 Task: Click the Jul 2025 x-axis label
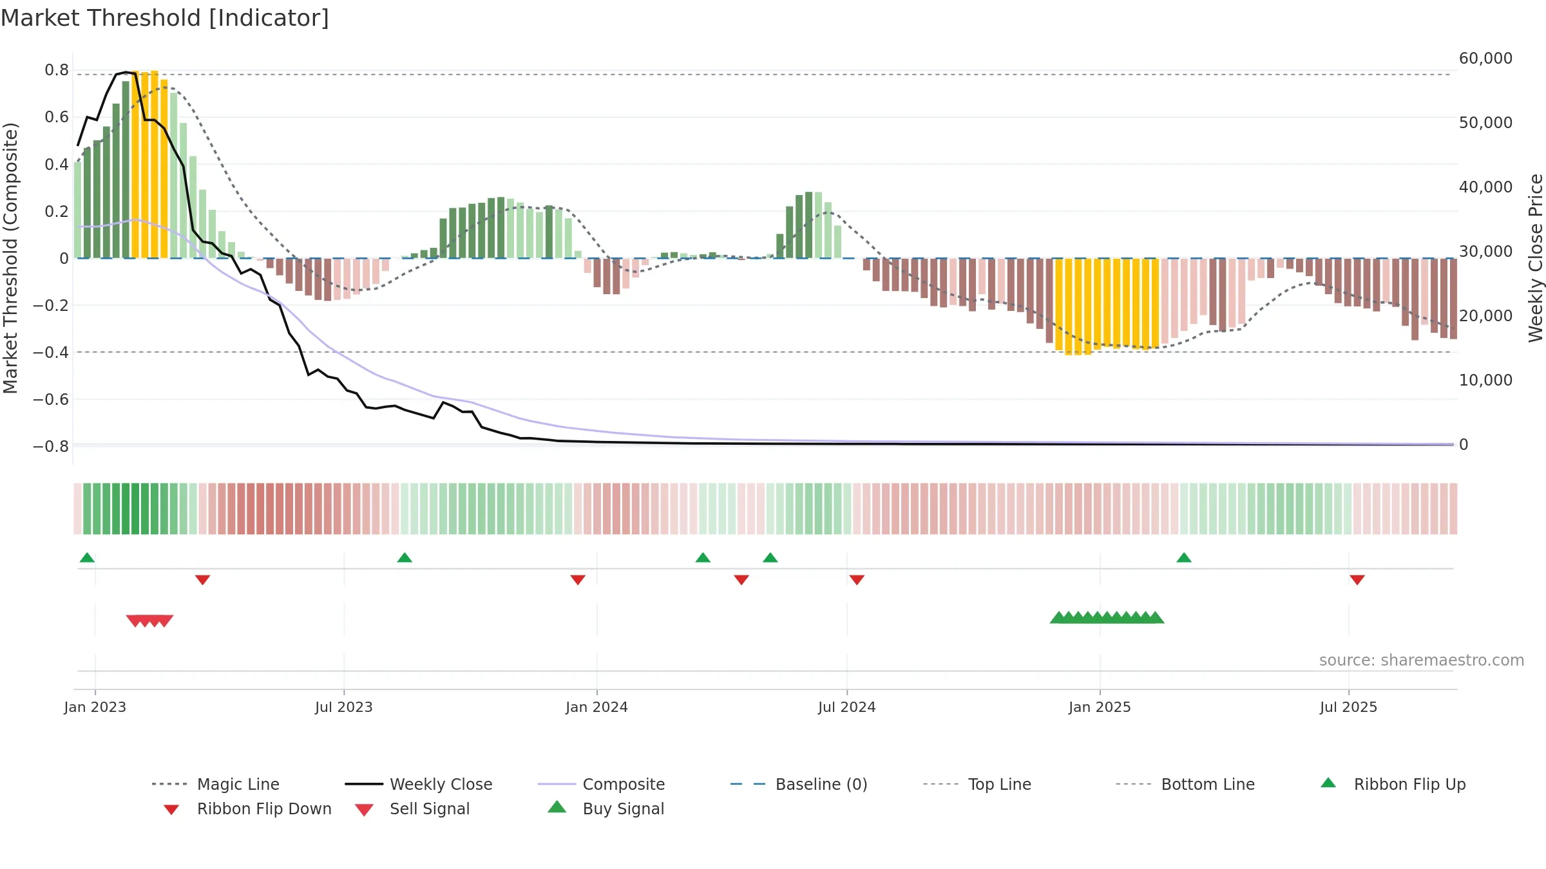(1349, 707)
